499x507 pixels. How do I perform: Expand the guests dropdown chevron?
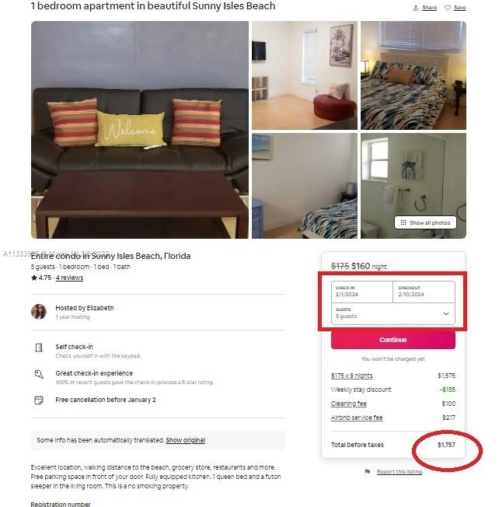pos(446,313)
